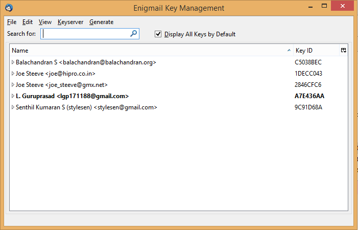
Task: Minimize the Enigmail Key Management window
Action: click(x=311, y=7)
